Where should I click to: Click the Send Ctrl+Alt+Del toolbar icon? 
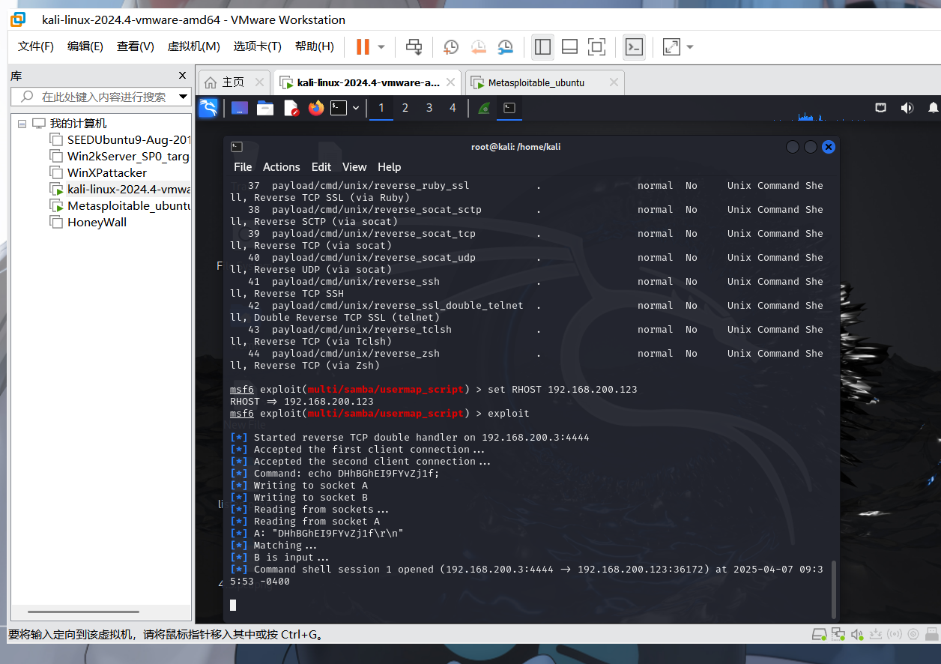pyautogui.click(x=414, y=47)
